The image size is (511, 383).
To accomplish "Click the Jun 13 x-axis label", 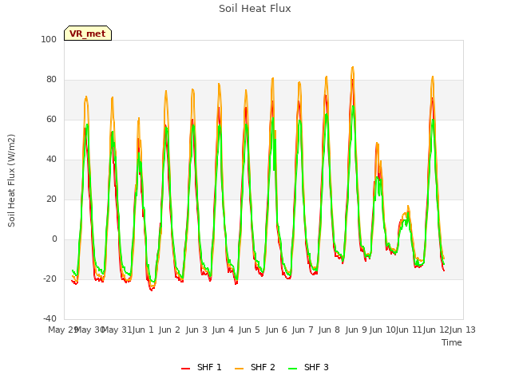I will point(462,330).
